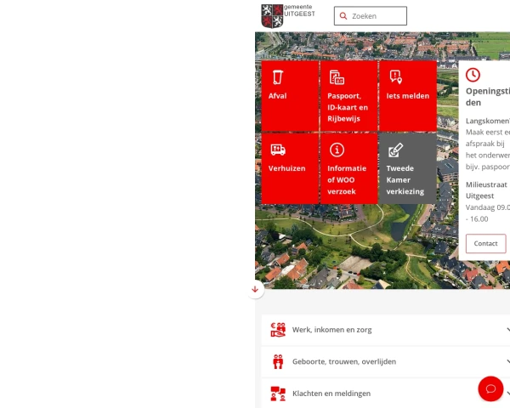Expand the Geboorte, trouwen, overlijden section
This screenshot has width=510, height=408.
point(386,362)
